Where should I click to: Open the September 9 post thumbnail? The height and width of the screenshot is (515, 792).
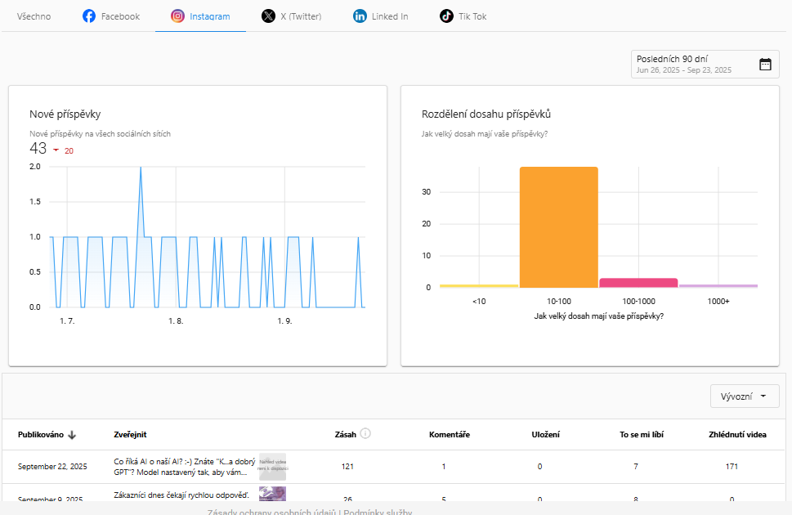[x=273, y=495]
